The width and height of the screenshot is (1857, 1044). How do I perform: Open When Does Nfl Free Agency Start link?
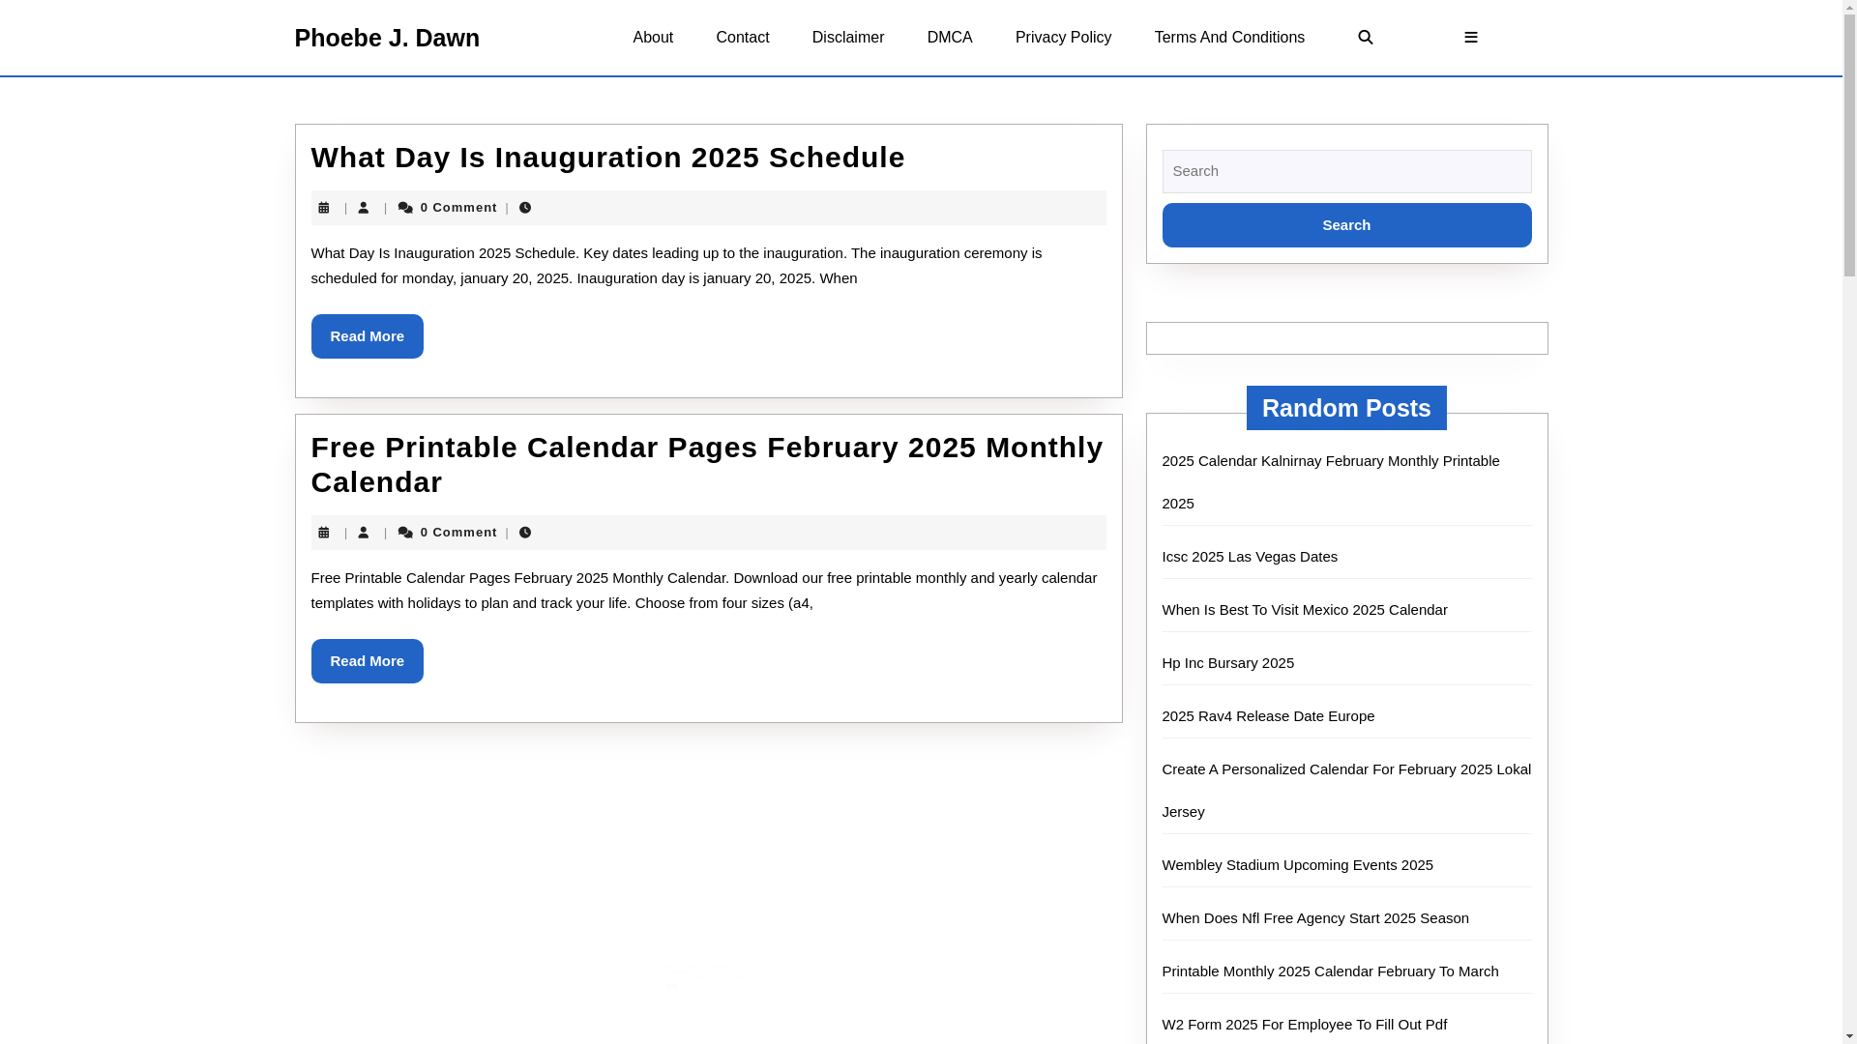[x=1315, y=918]
